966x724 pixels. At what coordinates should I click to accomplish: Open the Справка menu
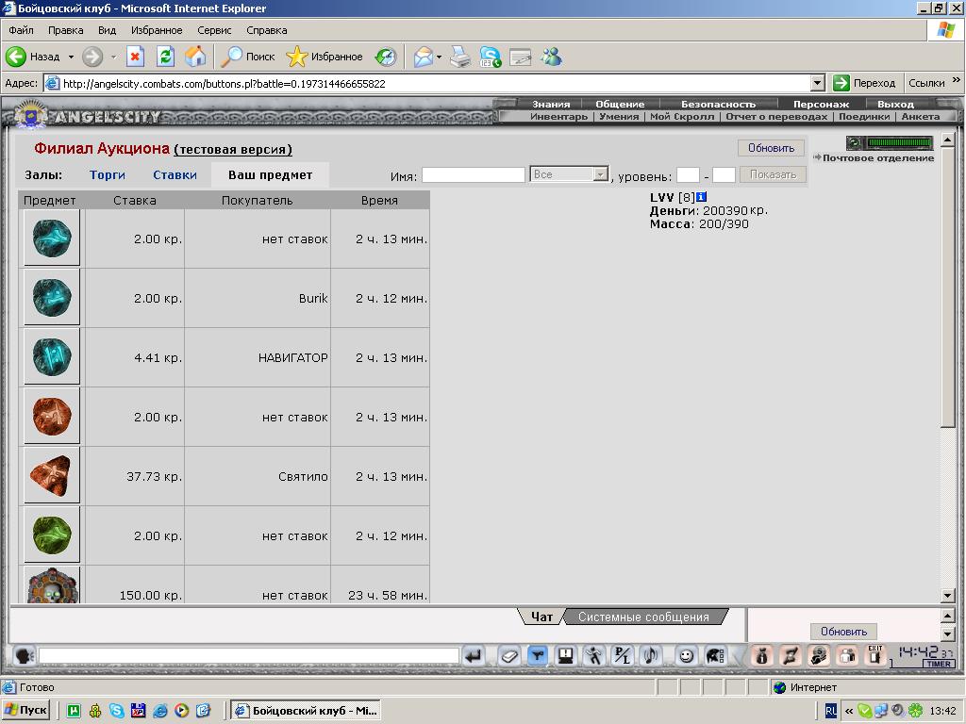267,30
